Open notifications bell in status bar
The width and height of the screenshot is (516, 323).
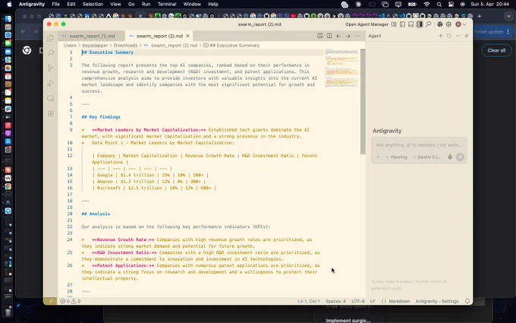[x=467, y=301]
